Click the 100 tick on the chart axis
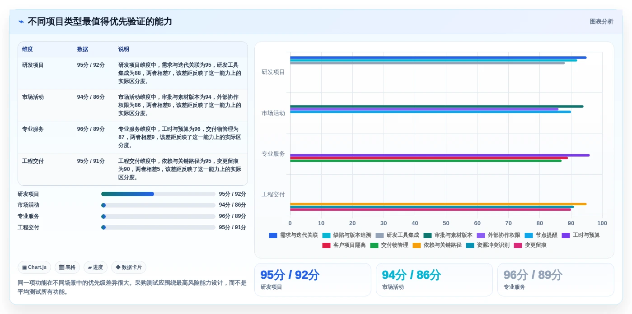This screenshot has height=314, width=632. pyautogui.click(x=602, y=223)
